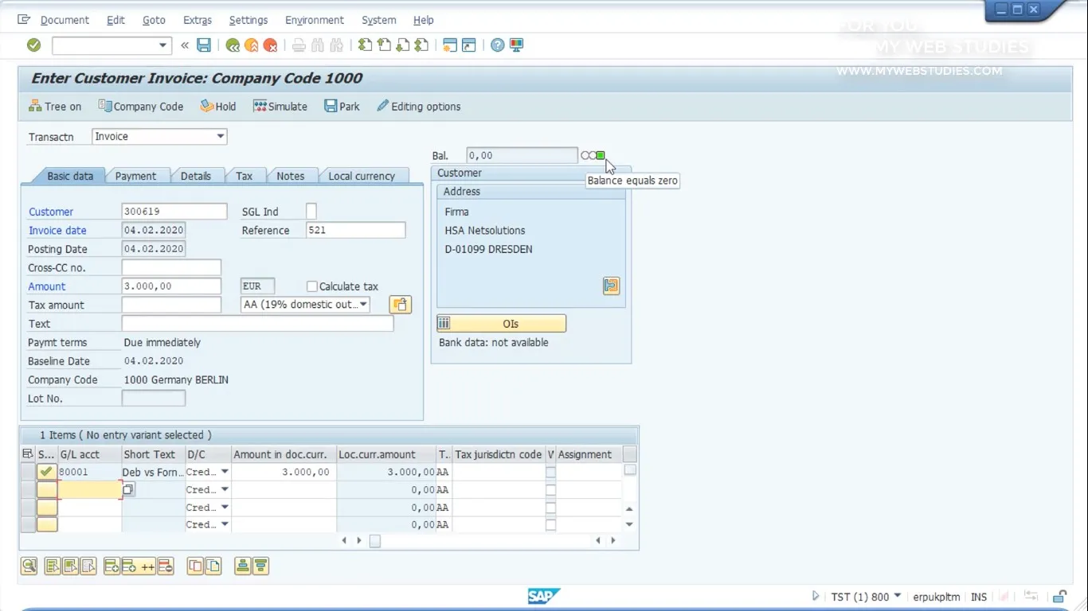Enable the Calculate tax checkbox
This screenshot has height=611, width=1088.
pos(312,286)
